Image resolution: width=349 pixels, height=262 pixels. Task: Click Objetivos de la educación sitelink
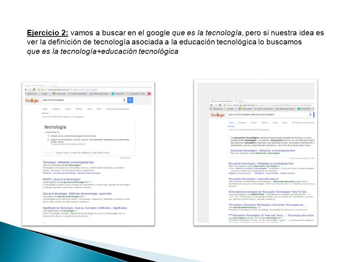coord(240,173)
